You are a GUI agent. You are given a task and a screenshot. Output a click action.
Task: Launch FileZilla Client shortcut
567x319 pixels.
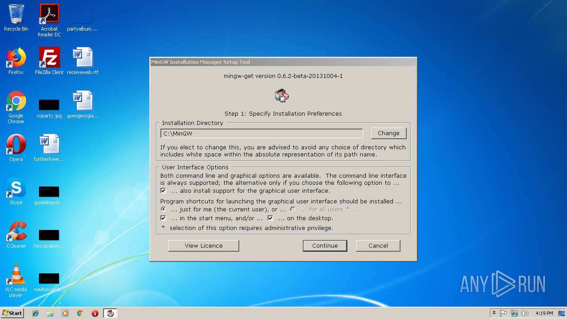(x=49, y=61)
